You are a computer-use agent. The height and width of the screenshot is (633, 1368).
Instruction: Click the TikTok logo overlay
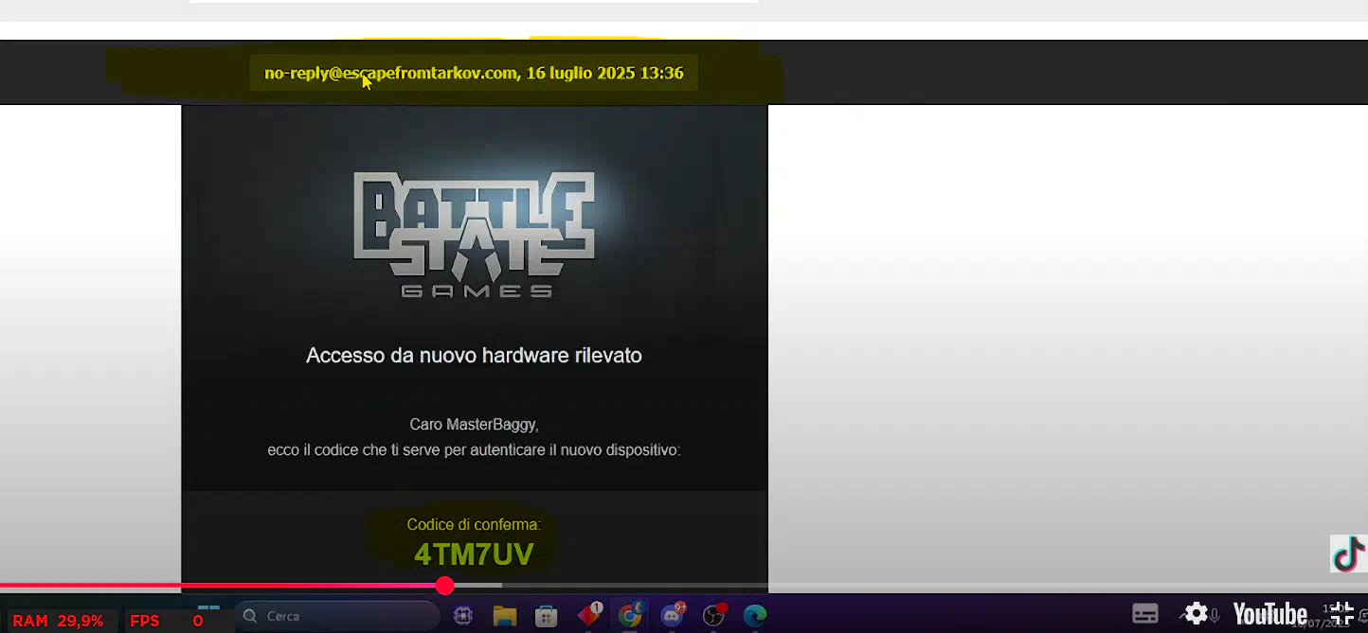pos(1349,554)
